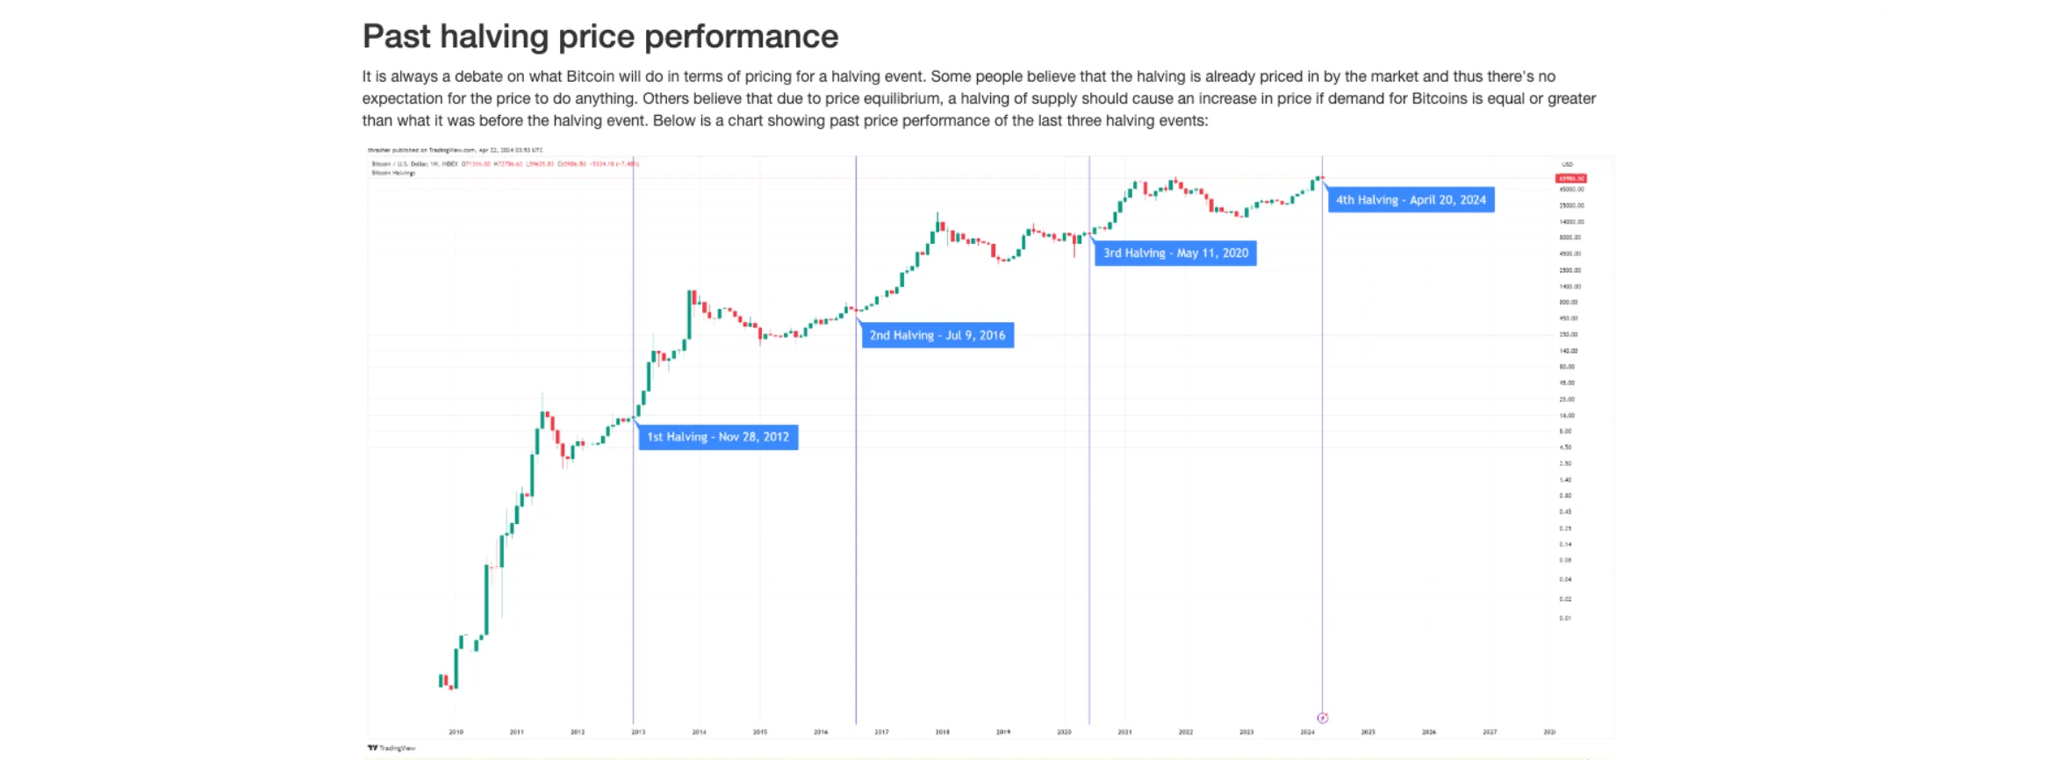2054x760 pixels.
Task: Click the USD currency label on price axis
Action: tap(1568, 164)
